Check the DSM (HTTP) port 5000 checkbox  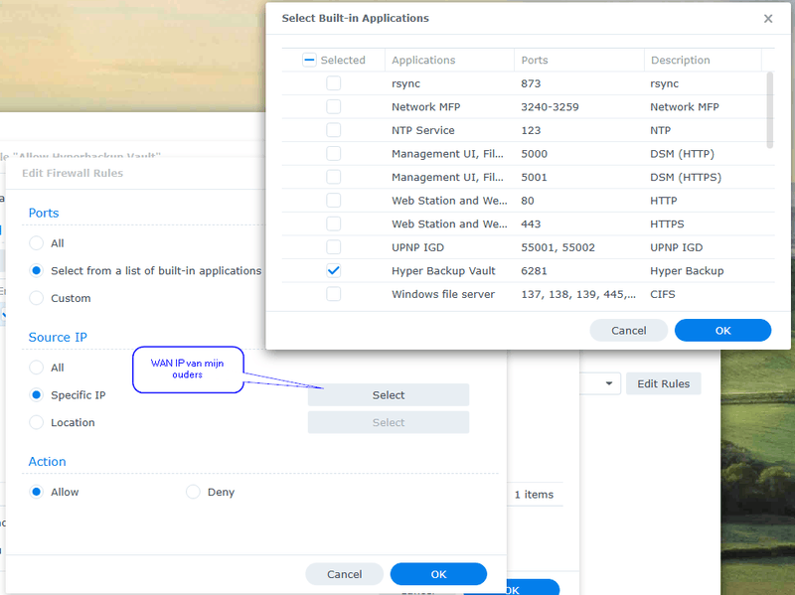(333, 154)
